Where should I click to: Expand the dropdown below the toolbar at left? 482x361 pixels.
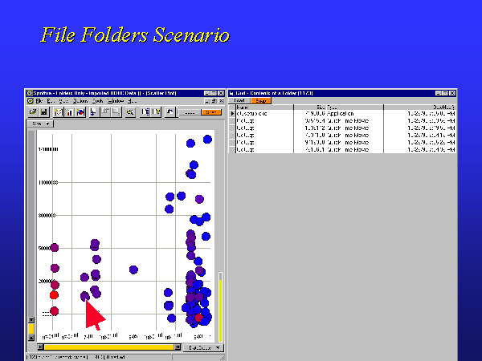(x=41, y=124)
